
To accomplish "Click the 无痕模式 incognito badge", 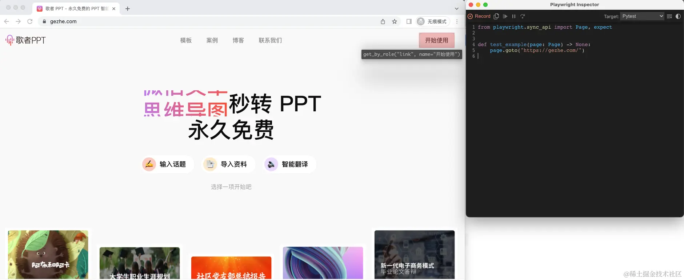I will pos(433,21).
